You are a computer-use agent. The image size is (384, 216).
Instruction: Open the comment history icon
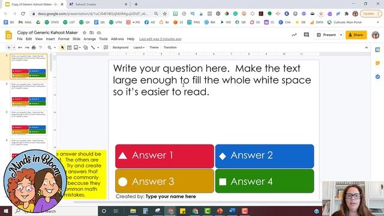pyautogui.click(x=307, y=35)
